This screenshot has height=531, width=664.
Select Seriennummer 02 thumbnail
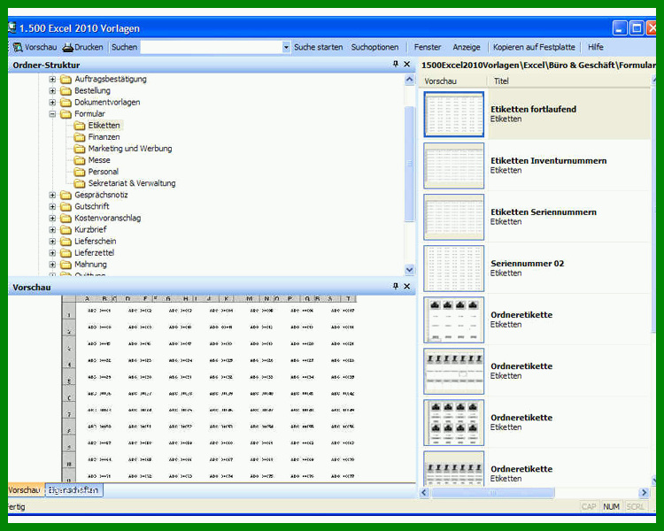[453, 268]
